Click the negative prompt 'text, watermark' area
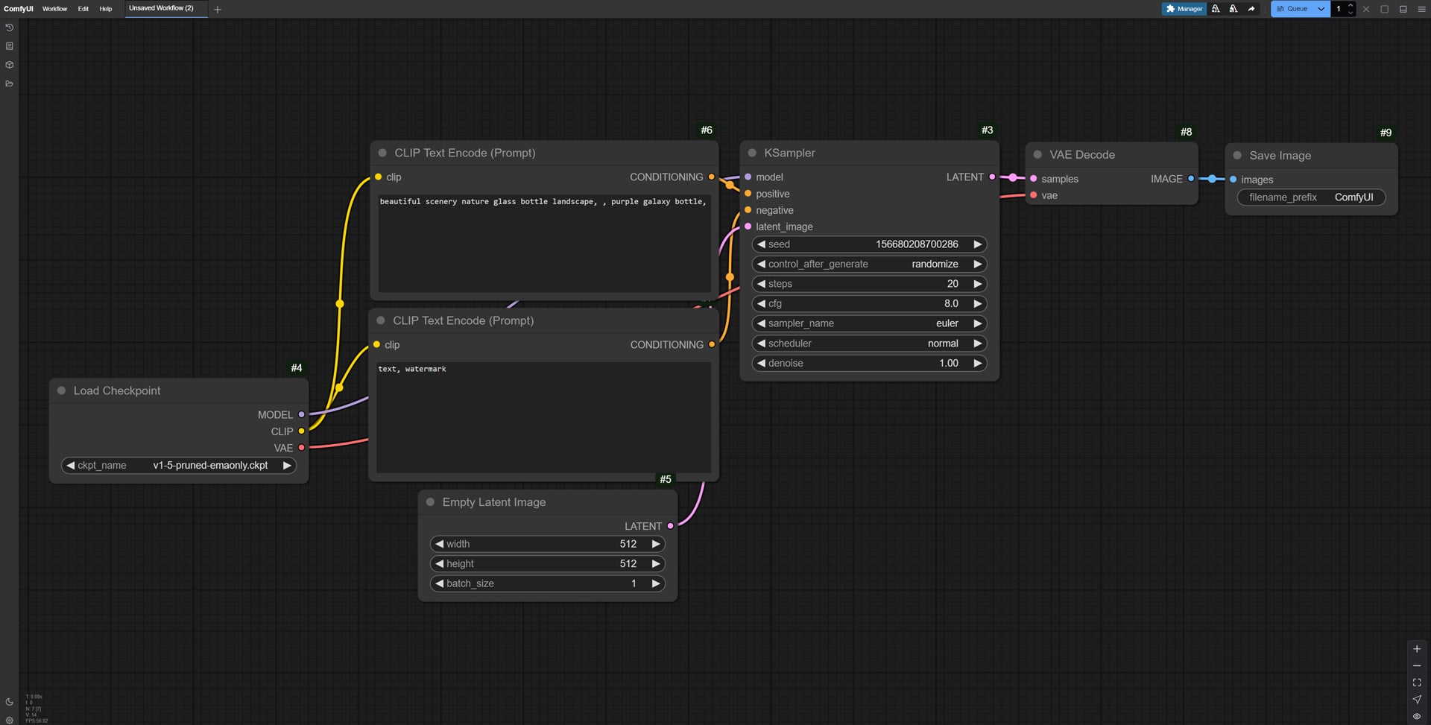1431x725 pixels. click(543, 417)
